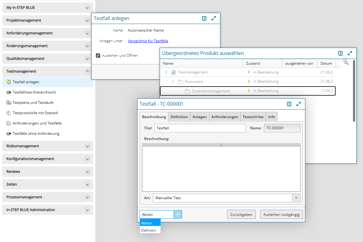
Task: Open Verzeichnis für Testfälle link
Action: 148,41
